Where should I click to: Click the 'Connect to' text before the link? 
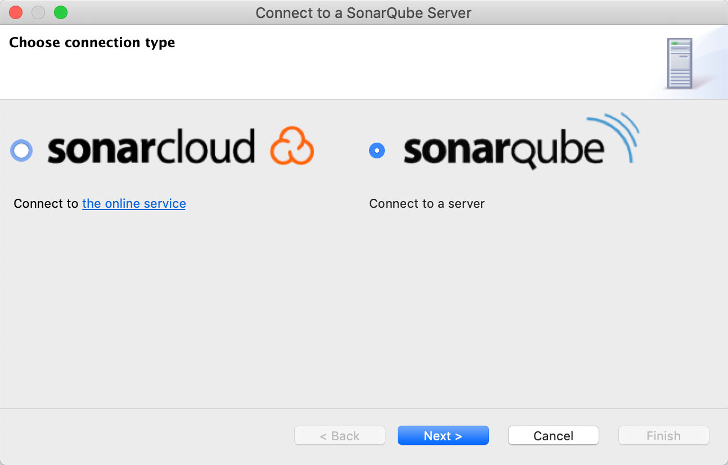pos(46,203)
